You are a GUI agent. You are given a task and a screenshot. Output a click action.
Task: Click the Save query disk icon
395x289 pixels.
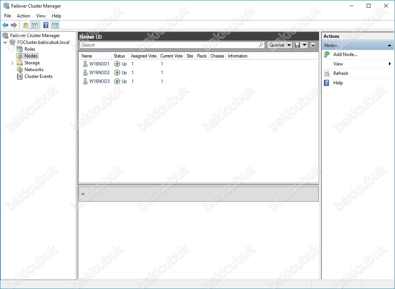[x=297, y=45]
